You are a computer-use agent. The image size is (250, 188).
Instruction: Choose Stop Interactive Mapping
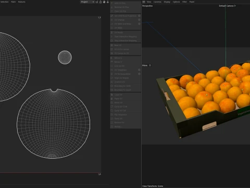click(126, 41)
